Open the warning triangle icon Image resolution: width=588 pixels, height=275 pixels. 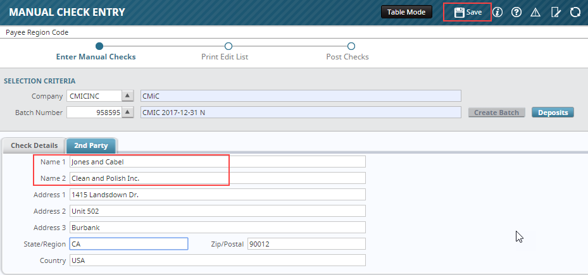point(535,12)
